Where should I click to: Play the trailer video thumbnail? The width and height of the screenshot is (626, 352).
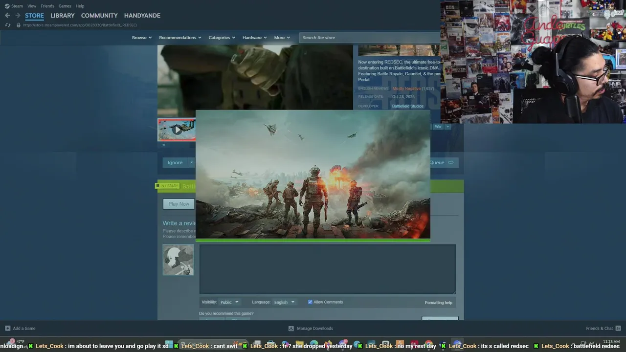tap(177, 130)
